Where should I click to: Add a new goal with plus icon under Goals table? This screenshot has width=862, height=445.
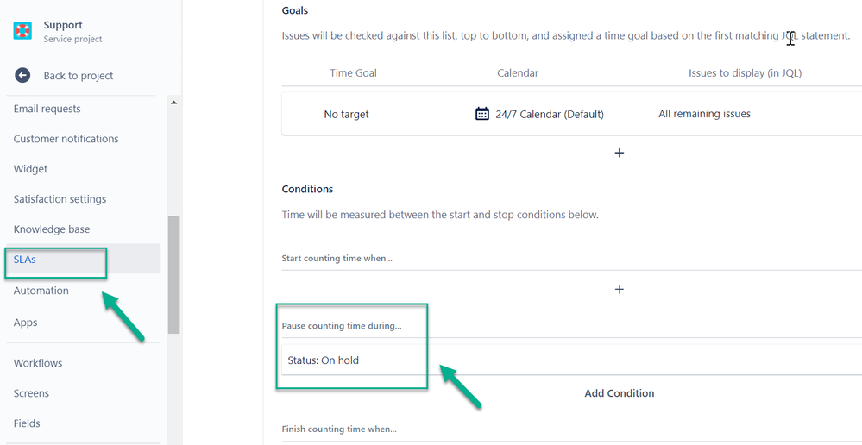[619, 153]
